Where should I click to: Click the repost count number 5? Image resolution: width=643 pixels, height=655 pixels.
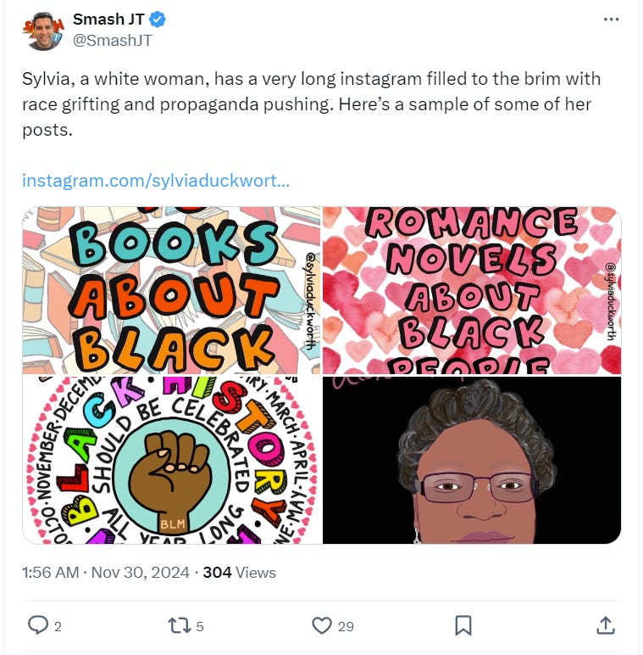(200, 627)
